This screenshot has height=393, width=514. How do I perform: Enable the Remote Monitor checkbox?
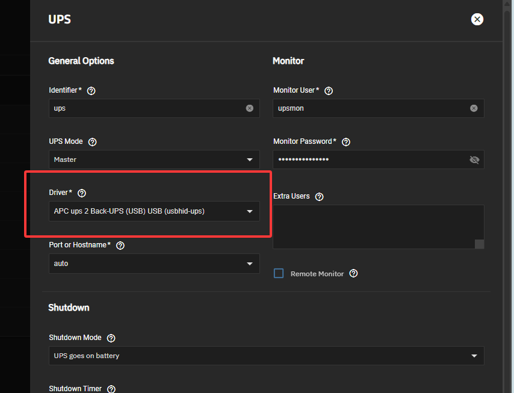coord(279,273)
